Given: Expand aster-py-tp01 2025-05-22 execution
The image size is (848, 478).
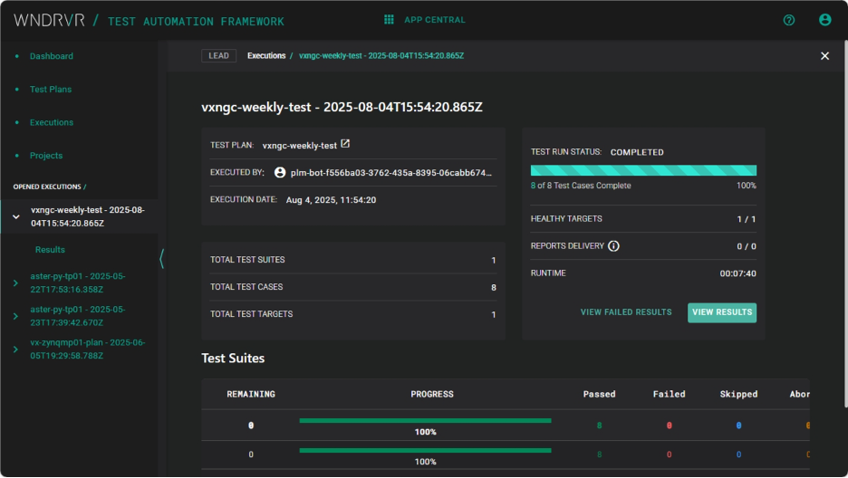Looking at the screenshot, I should tap(15, 283).
